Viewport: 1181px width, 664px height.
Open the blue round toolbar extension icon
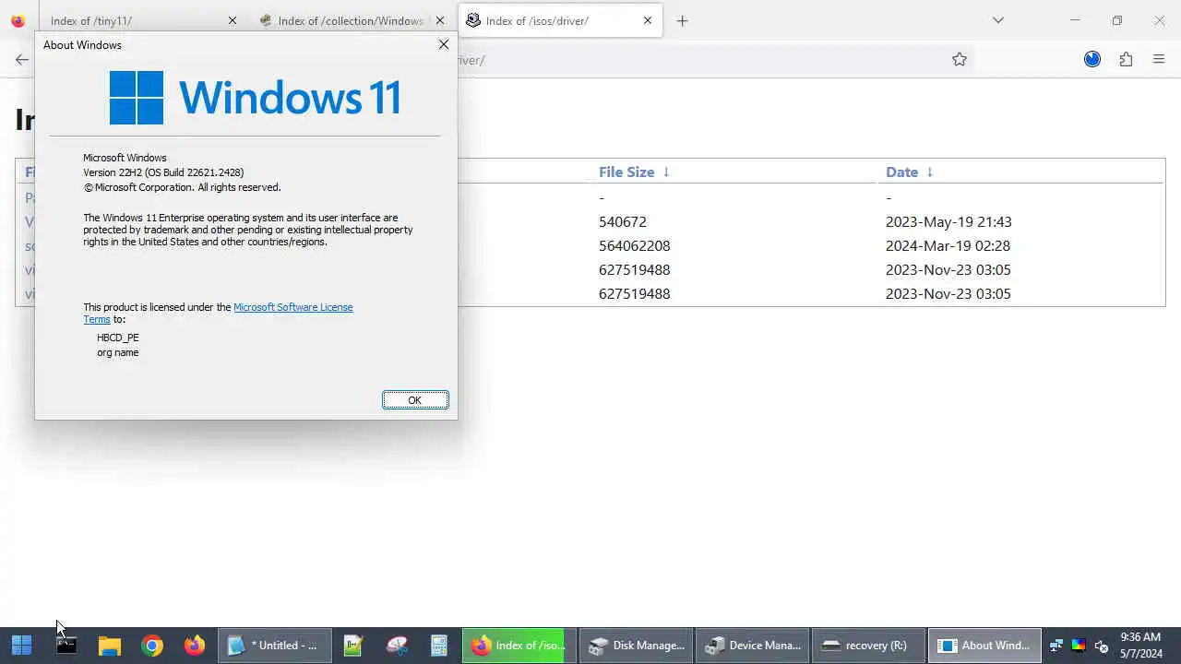tap(1092, 59)
